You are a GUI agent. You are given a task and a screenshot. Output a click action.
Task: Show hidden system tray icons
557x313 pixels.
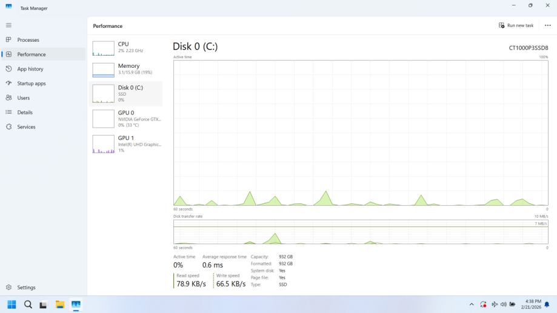pyautogui.click(x=472, y=305)
